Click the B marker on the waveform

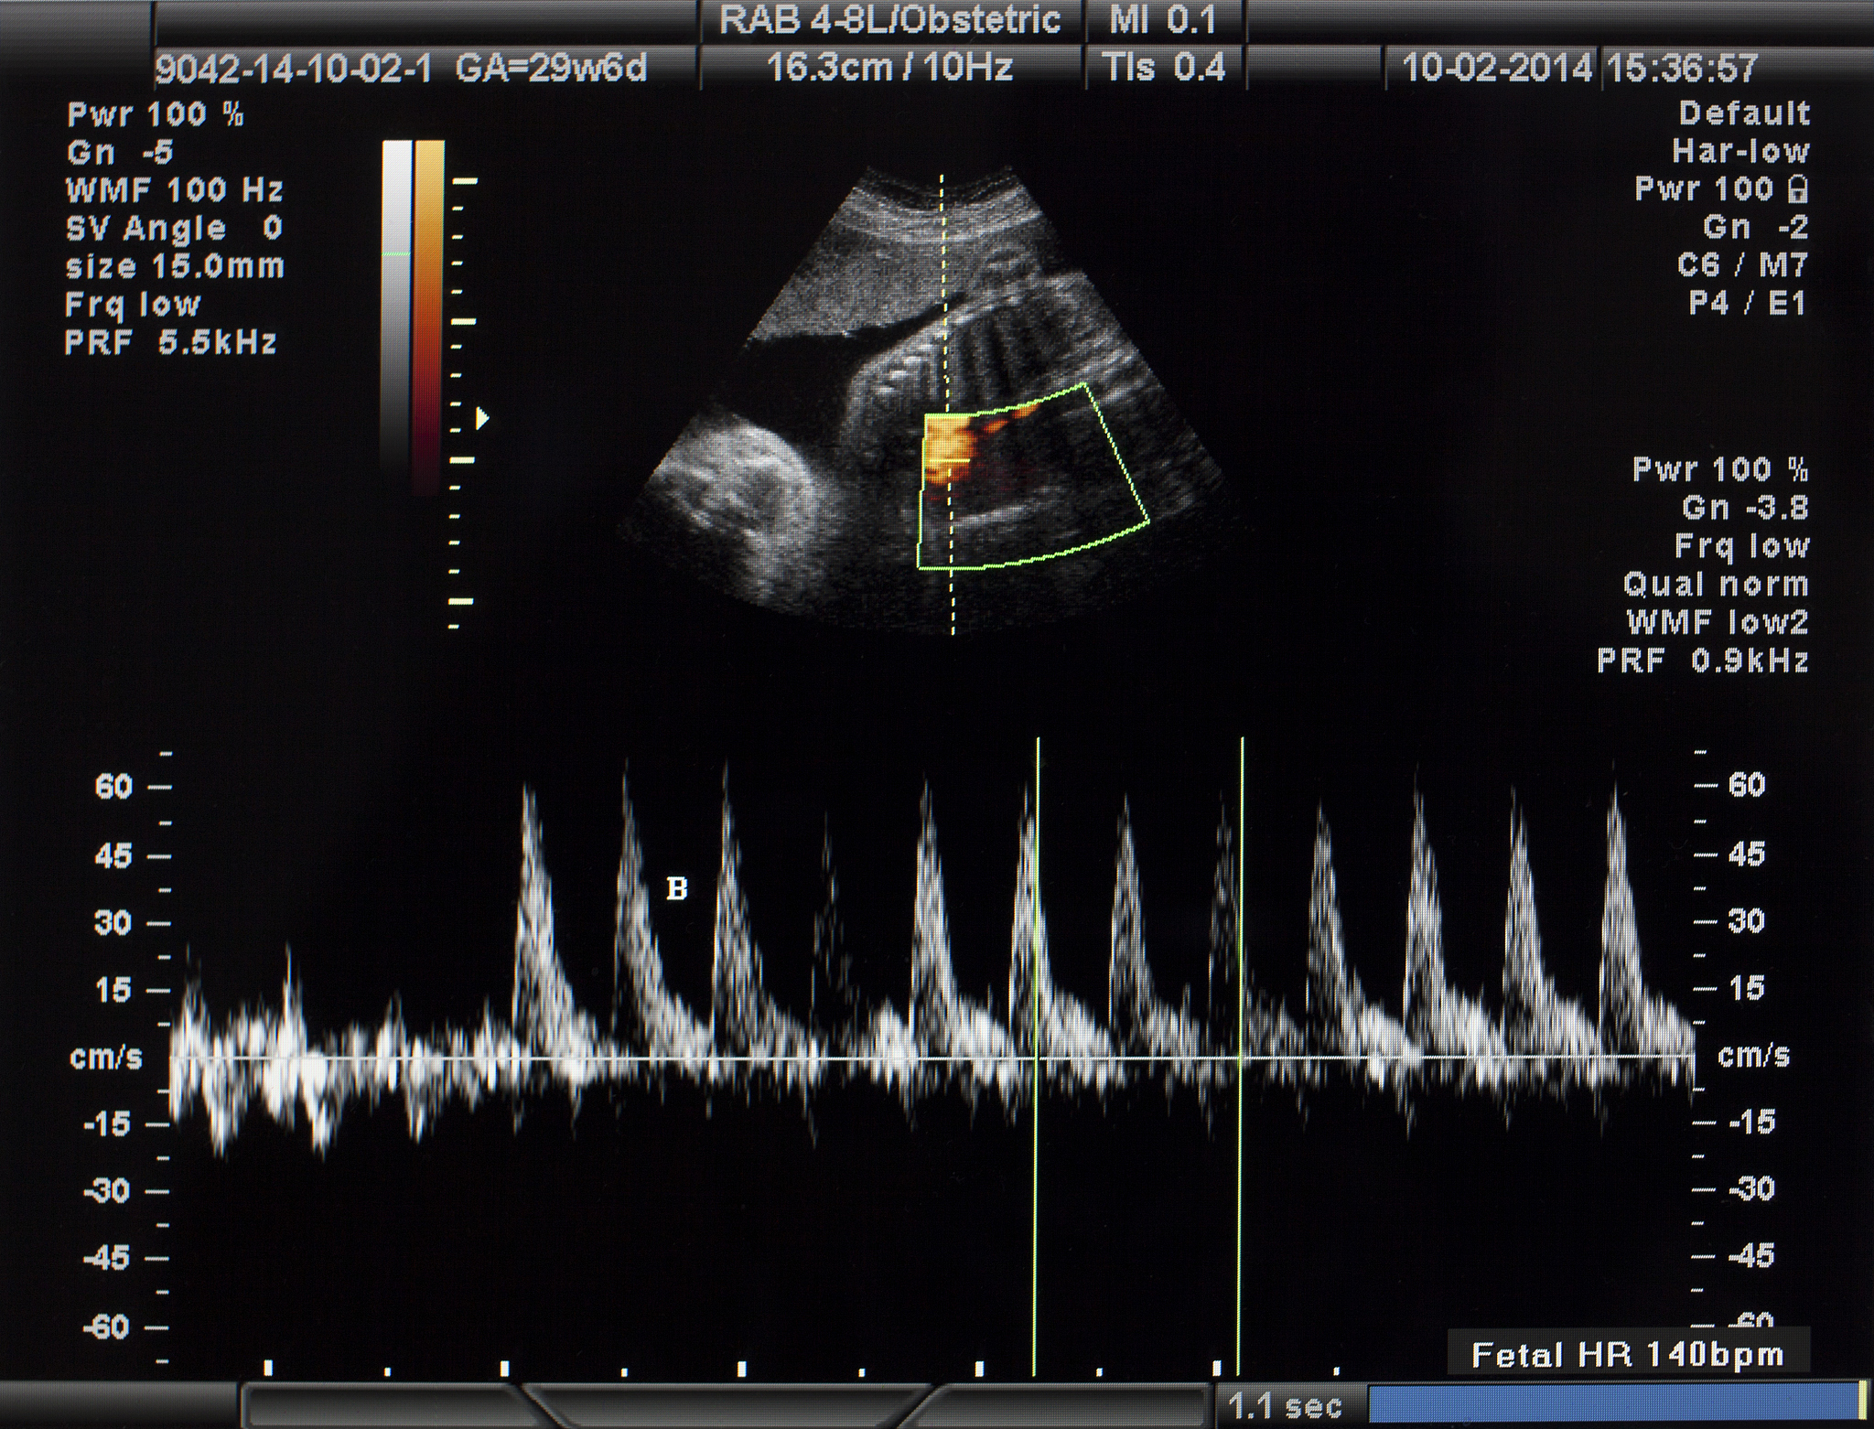pos(677,888)
